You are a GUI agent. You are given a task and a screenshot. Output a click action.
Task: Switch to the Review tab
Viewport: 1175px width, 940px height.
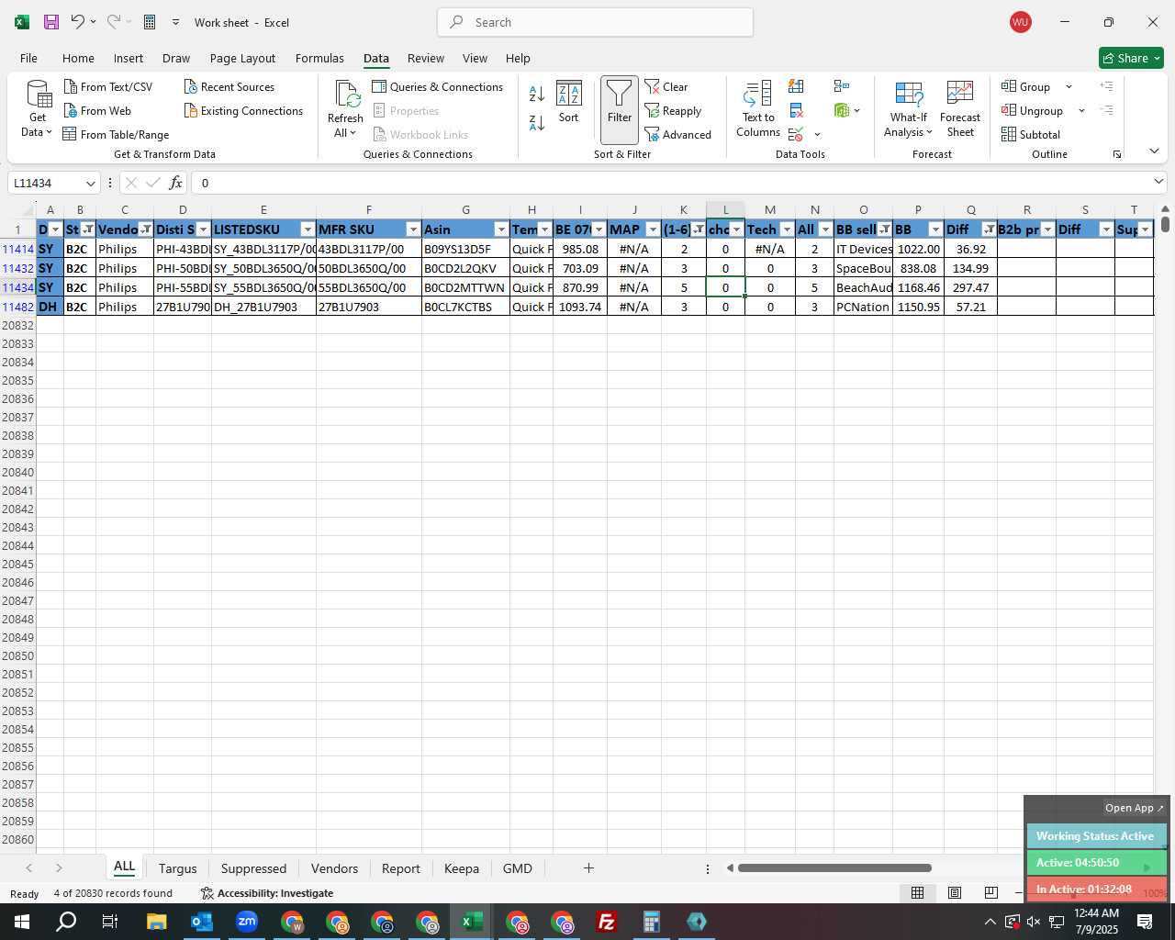point(426,58)
